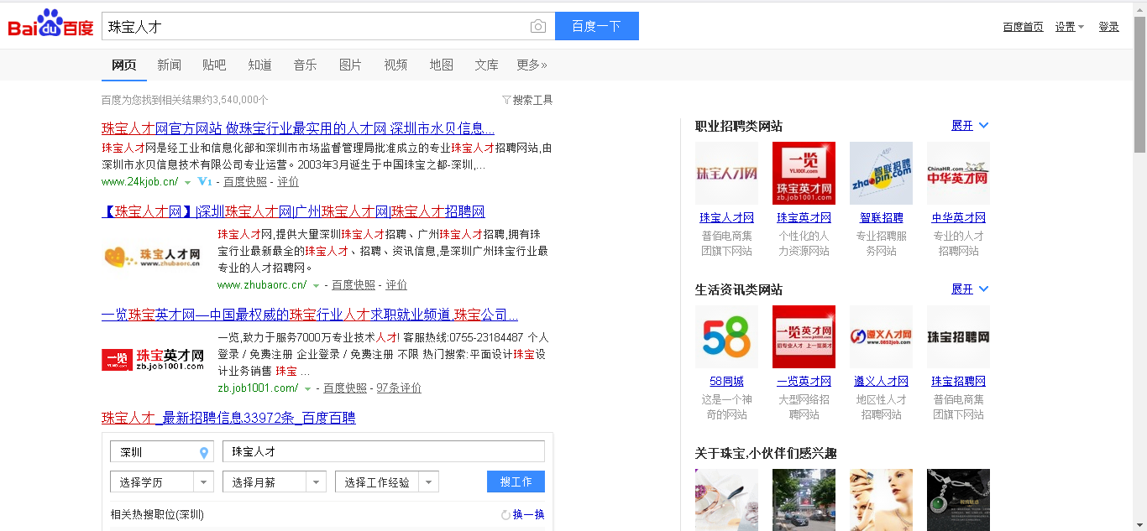The height and width of the screenshot is (531, 1147).
Task: Open the 选择工作经验 dropdown
Action: point(386,482)
